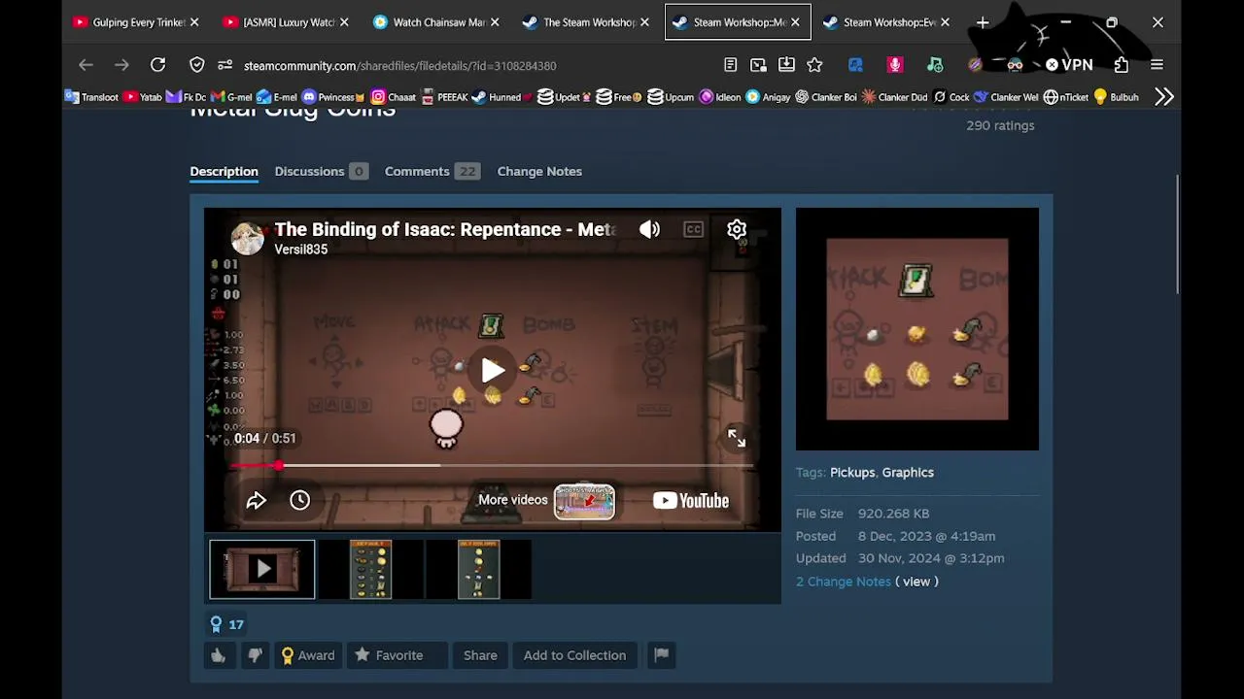Enter fullscreen on the video player

(x=737, y=438)
